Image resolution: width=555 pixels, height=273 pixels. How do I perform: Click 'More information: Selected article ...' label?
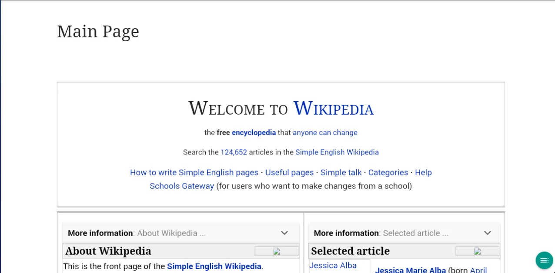coord(381,233)
